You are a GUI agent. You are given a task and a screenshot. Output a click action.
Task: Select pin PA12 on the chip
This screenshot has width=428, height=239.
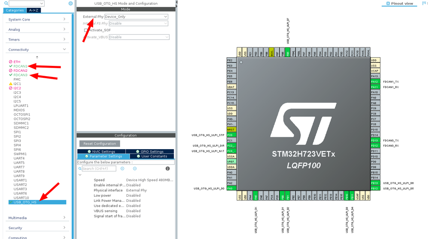pyautogui.click(x=375, y=82)
